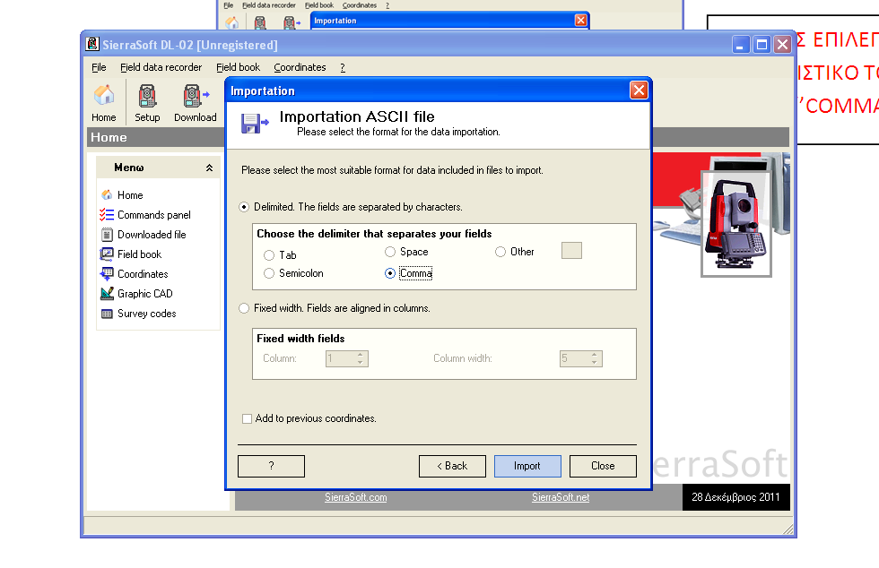Click the Home icon in the Menu panel
Screen dimensions: 879x568
click(x=107, y=195)
